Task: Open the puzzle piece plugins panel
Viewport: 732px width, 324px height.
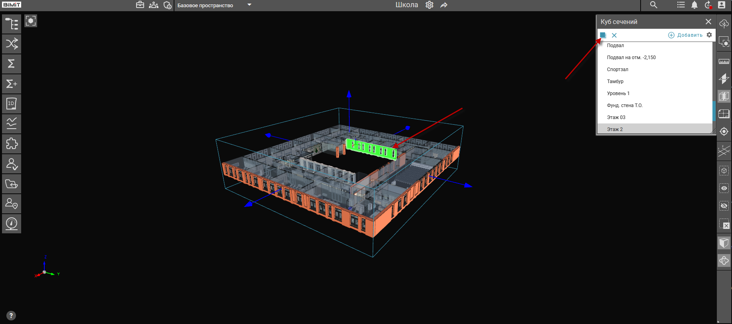Action: (12, 144)
